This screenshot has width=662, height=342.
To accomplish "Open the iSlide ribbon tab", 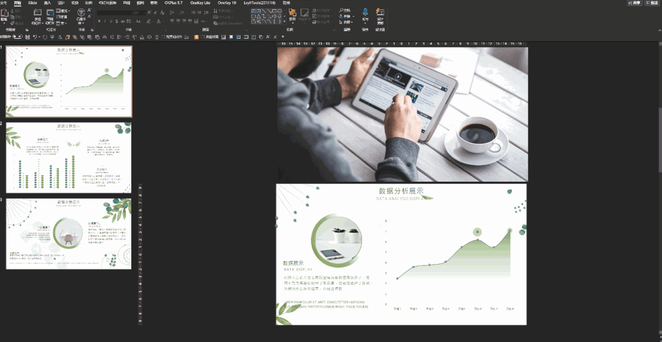I will (x=33, y=3).
